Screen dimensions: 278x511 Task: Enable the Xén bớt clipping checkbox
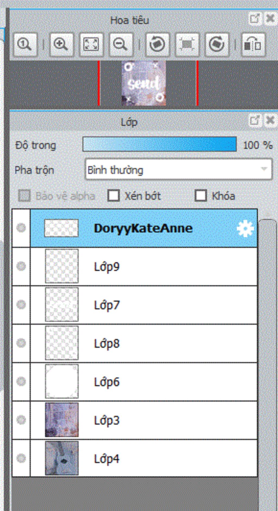113,196
